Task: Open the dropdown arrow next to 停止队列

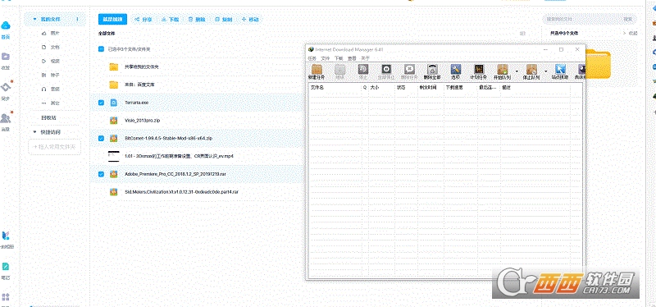Action: click(x=545, y=71)
